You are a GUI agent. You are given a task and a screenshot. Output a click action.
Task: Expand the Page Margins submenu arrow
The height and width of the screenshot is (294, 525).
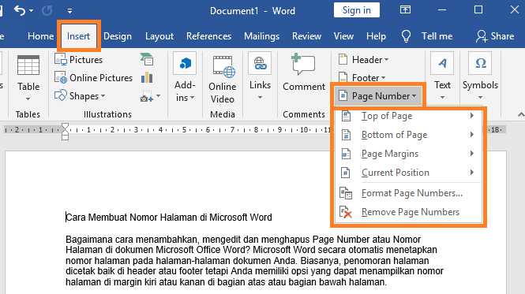[472, 154]
